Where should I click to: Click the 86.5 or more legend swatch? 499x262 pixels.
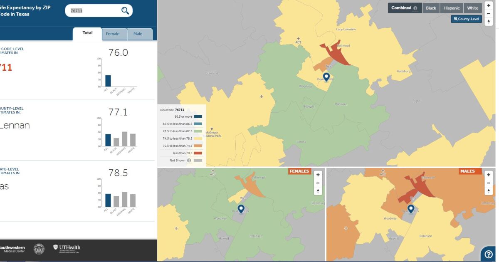tap(198, 116)
